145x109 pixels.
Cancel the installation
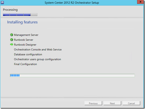pos(131,103)
